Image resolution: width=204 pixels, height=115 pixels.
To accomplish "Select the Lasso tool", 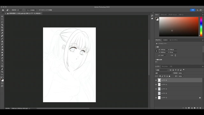I will (x=2, y=22).
